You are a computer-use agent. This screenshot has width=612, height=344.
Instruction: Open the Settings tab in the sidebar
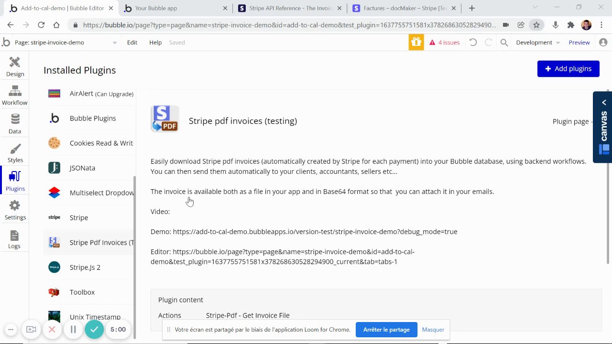(x=15, y=210)
